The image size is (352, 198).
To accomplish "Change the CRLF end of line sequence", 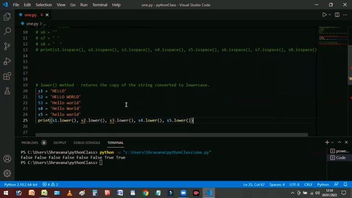I will (308, 185).
